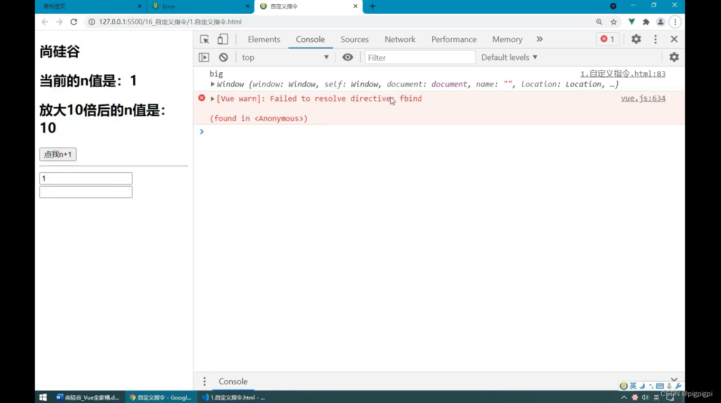Viewport: 721px width, 403px height.
Task: Switch to the Word document taskbar item
Action: click(x=88, y=397)
